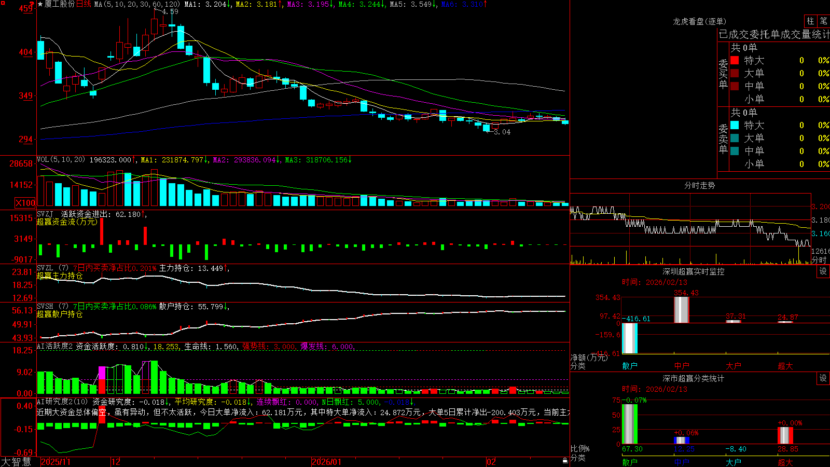Jump to 2025/11 on the time axis
This screenshot has height=467, width=830.
pyautogui.click(x=56, y=462)
